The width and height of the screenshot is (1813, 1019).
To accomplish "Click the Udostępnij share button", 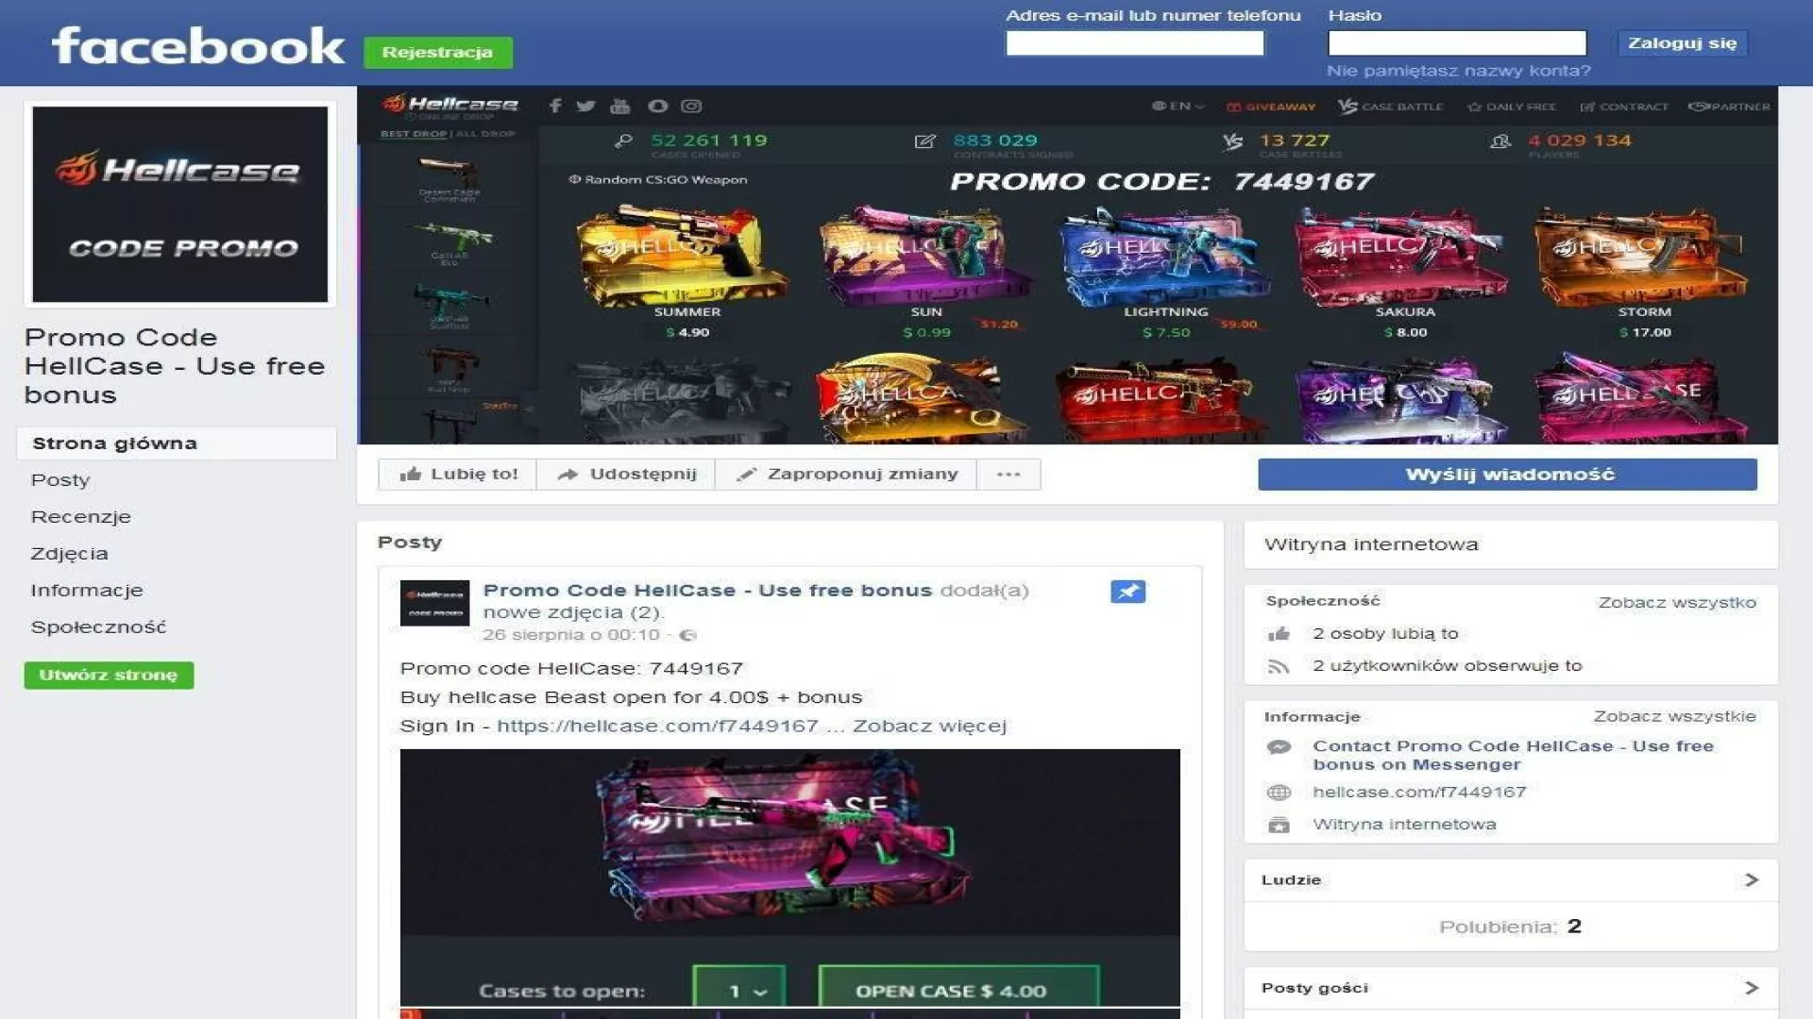I will click(626, 475).
